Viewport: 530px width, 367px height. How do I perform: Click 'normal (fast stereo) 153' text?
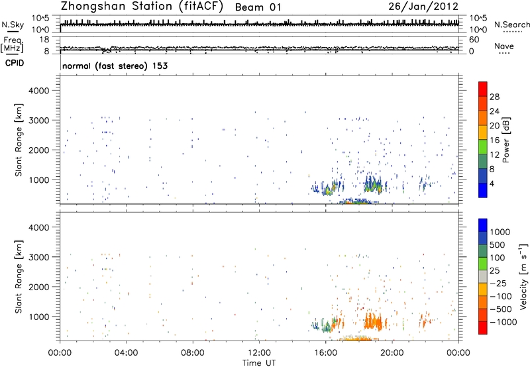pyautogui.click(x=115, y=66)
